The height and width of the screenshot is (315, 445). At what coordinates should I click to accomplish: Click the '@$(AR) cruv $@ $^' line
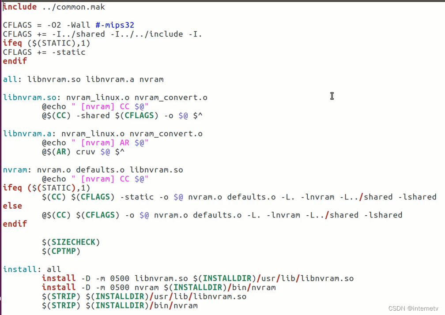coord(83,152)
